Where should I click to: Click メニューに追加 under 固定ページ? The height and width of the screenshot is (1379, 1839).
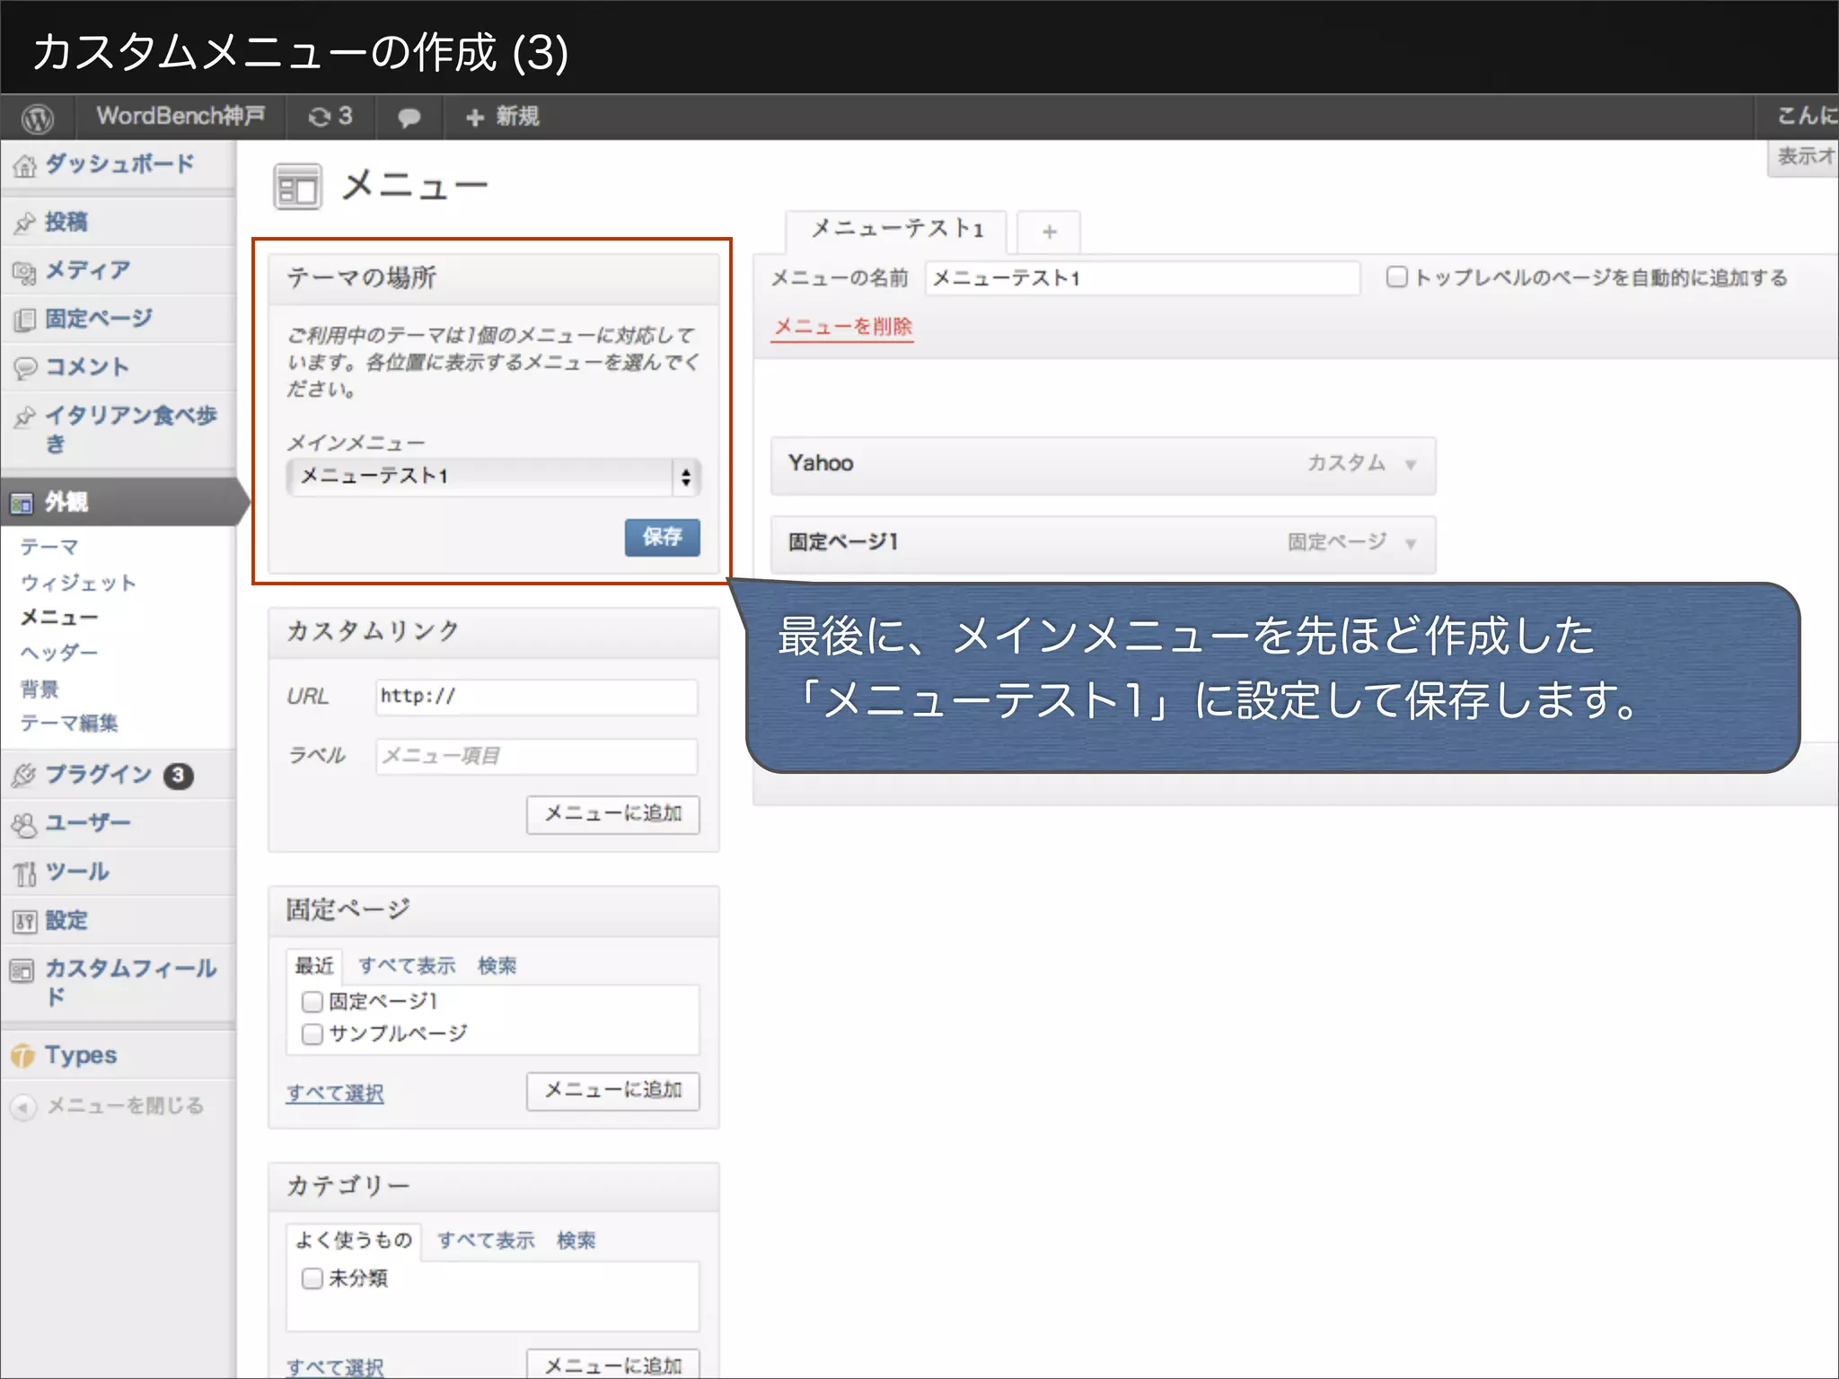click(x=612, y=1091)
